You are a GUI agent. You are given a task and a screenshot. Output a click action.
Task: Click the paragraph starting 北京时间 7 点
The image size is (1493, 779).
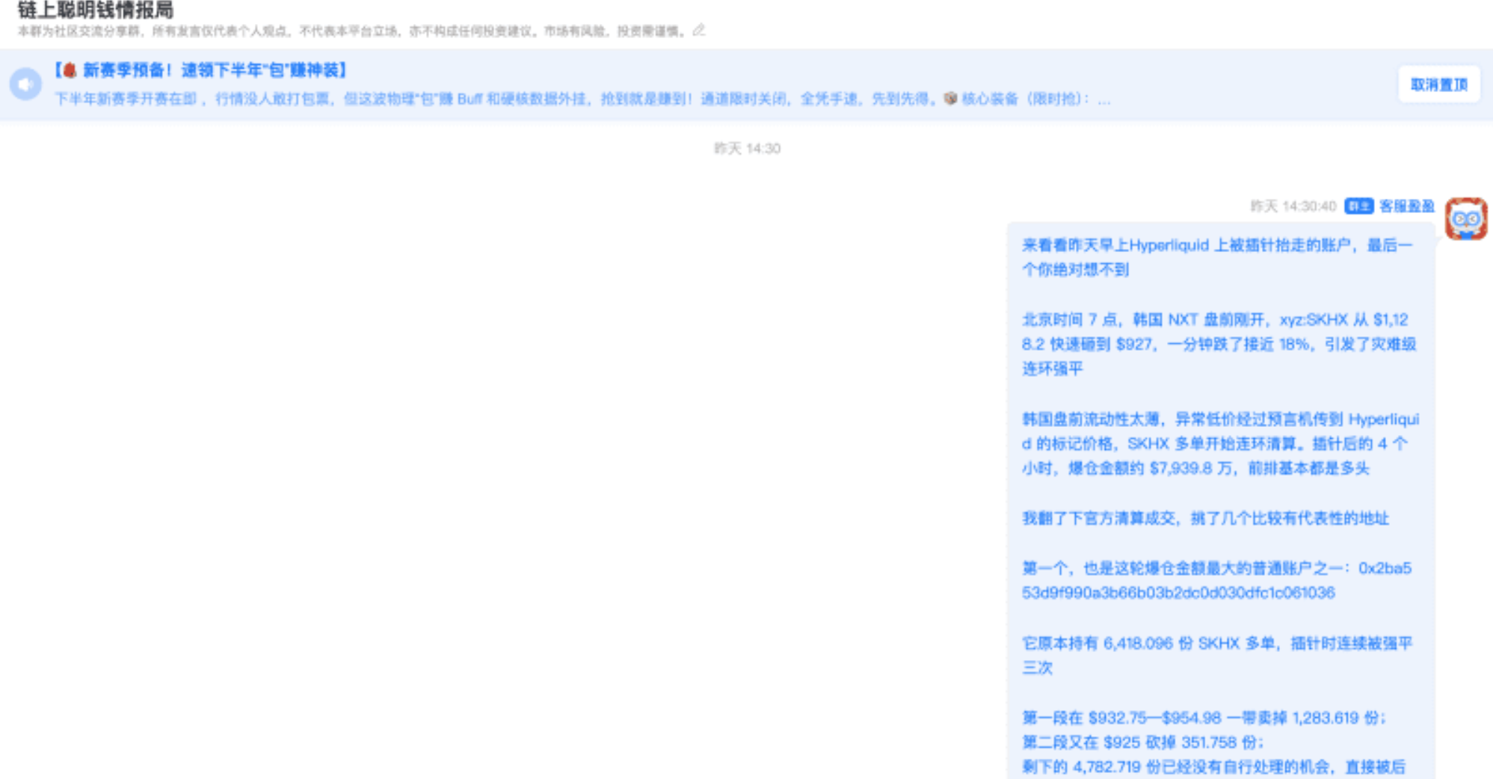(1219, 344)
